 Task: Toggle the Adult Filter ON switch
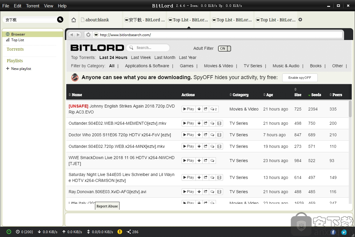coord(225,49)
